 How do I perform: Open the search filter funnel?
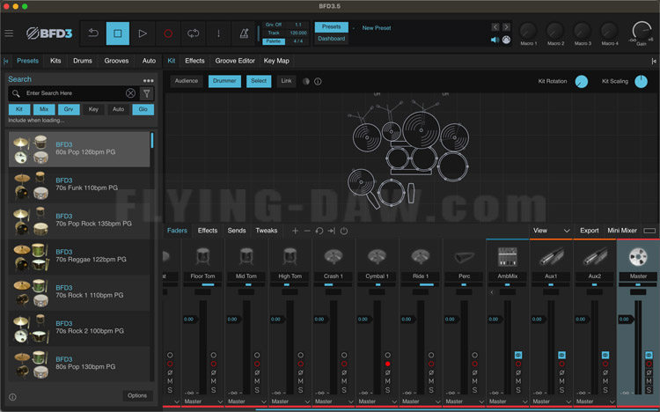pos(146,93)
